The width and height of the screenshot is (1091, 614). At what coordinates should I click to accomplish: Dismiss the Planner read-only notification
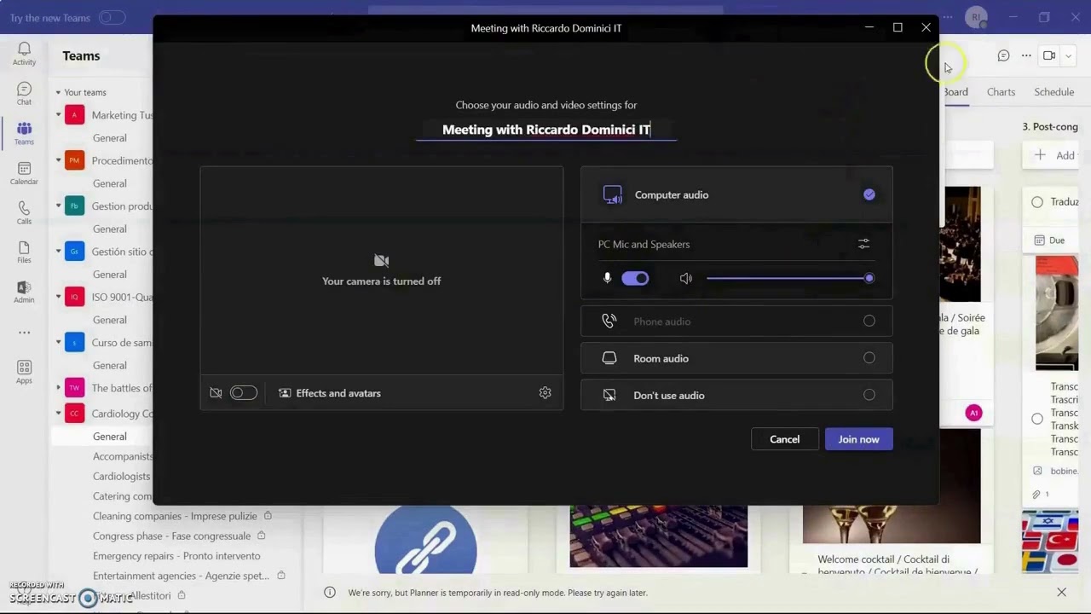1061,593
